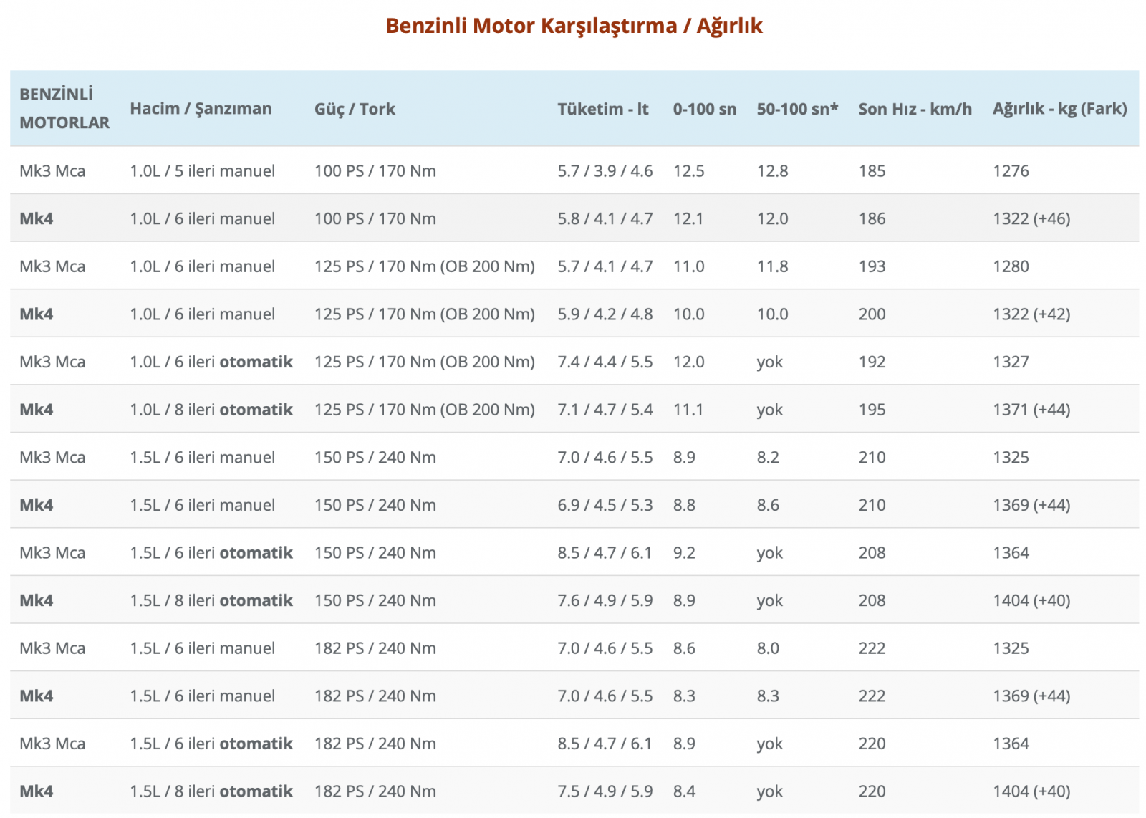The image size is (1146, 818).
Task: Click consumption '7.5 / 4.9 / 5.9'
Action: 605,791
